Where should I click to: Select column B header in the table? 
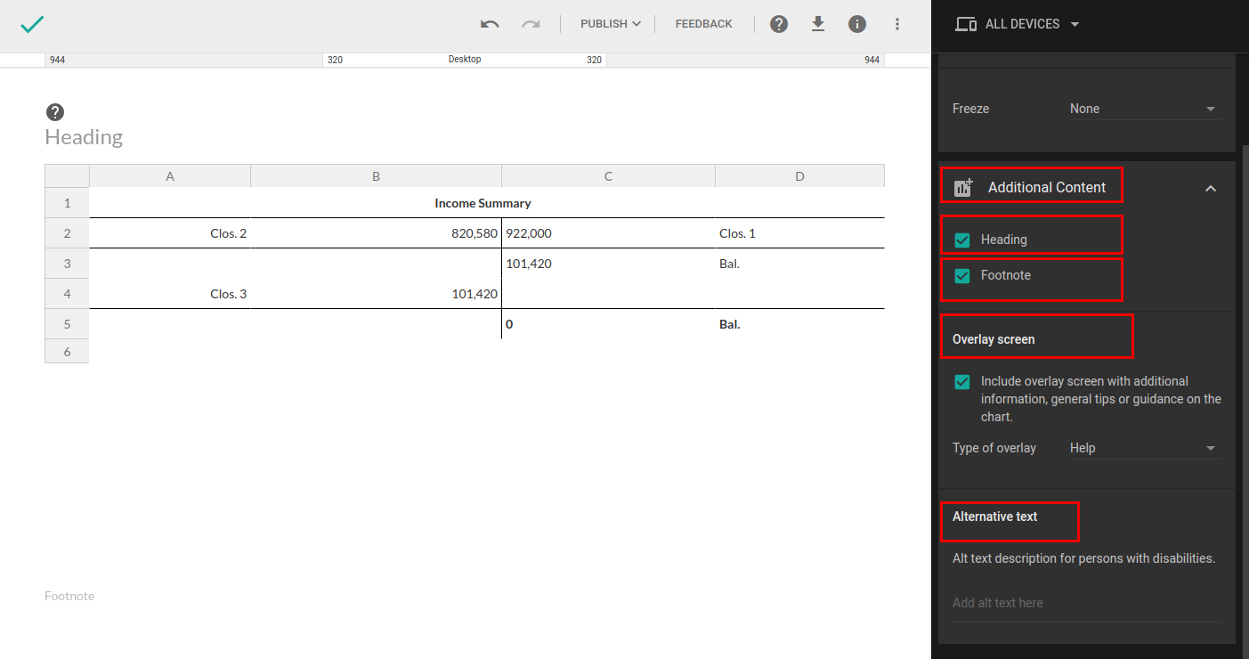(376, 176)
